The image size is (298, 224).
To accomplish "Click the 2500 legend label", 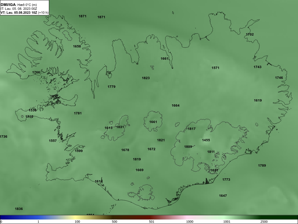I will pyautogui.click(x=264, y=222).
